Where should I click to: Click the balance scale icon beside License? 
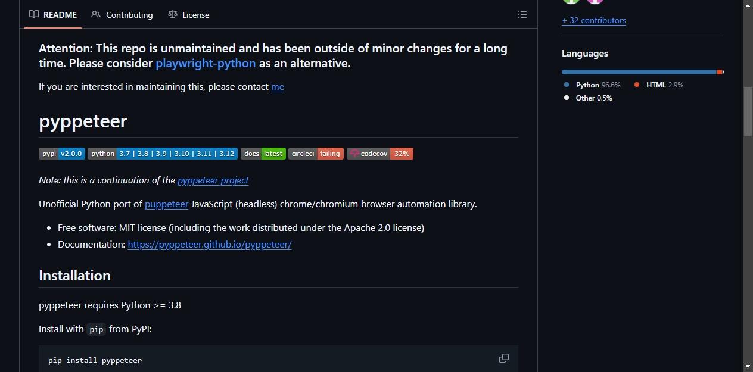tap(173, 14)
